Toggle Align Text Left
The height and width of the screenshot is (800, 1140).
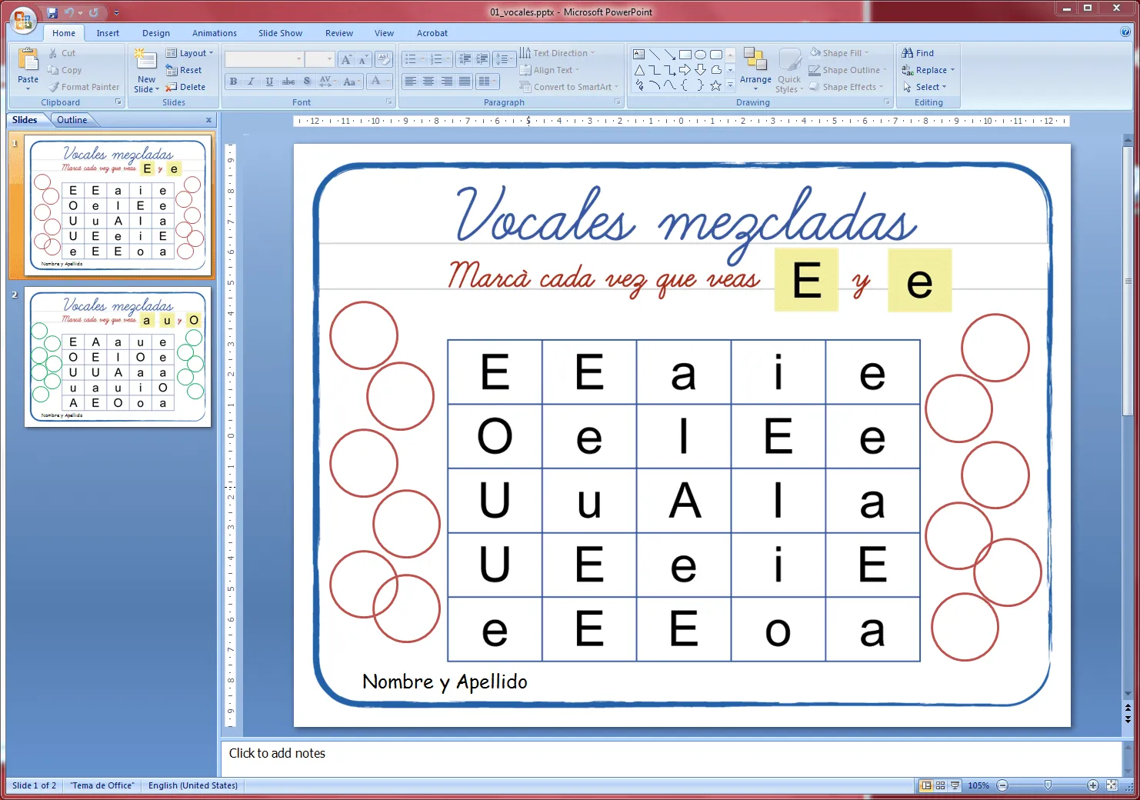411,81
